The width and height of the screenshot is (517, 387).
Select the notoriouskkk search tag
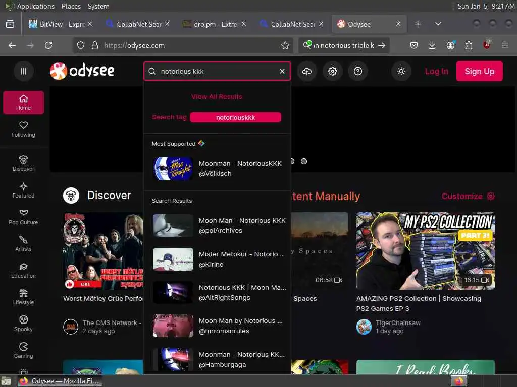(235, 117)
